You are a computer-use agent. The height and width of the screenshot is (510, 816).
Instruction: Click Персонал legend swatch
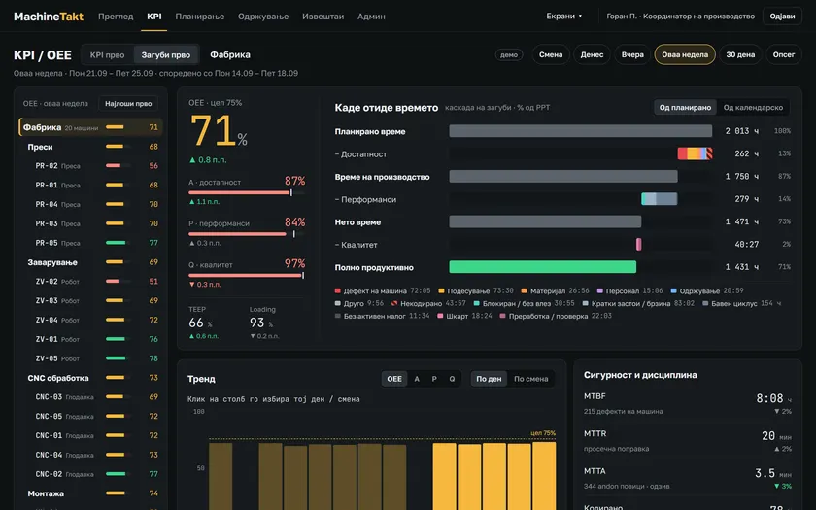600,290
